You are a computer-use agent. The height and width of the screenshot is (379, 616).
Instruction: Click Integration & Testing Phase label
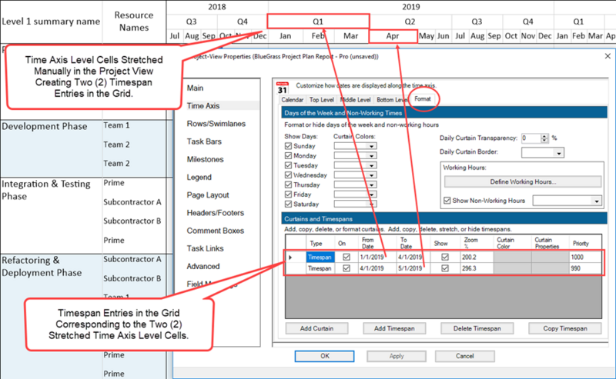(x=46, y=190)
